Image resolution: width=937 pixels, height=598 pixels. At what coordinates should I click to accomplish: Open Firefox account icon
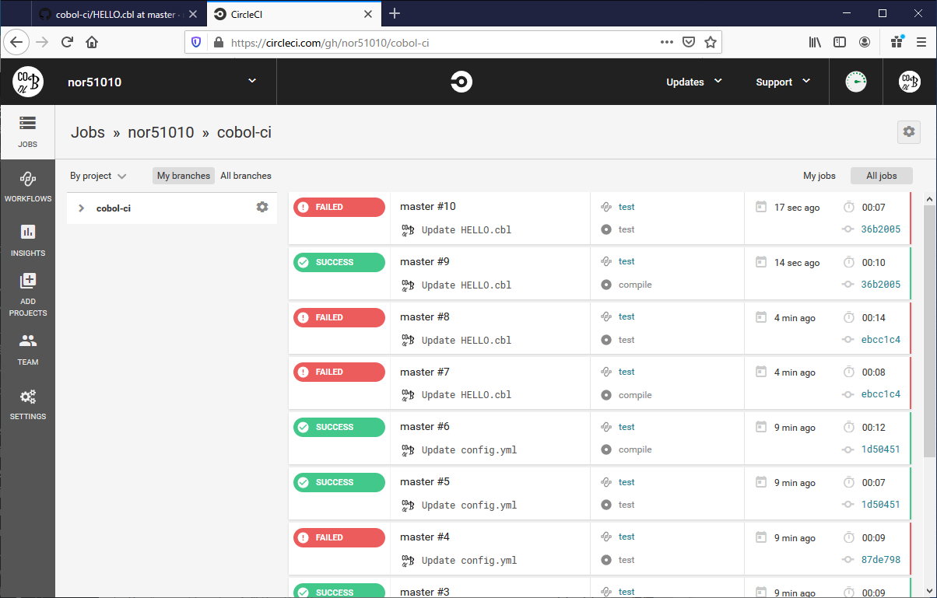tap(865, 42)
